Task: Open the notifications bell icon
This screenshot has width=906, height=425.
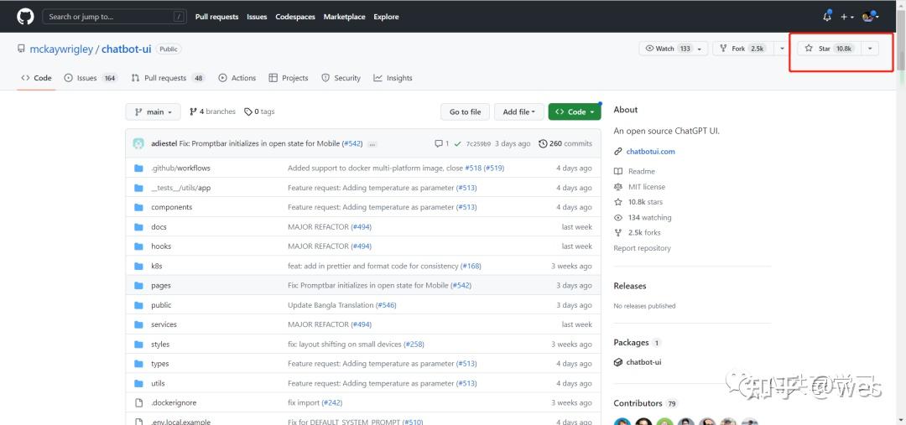Action: coord(827,17)
